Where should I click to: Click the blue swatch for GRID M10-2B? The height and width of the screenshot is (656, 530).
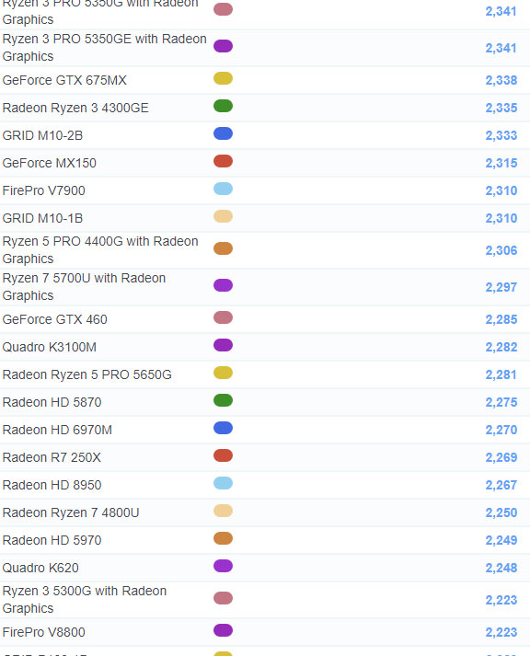pyautogui.click(x=223, y=133)
